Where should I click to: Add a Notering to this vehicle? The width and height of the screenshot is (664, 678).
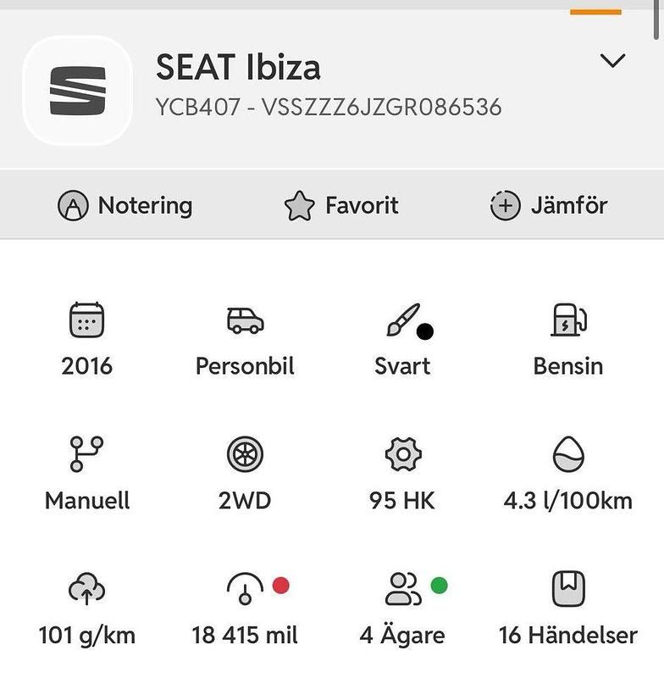click(125, 205)
